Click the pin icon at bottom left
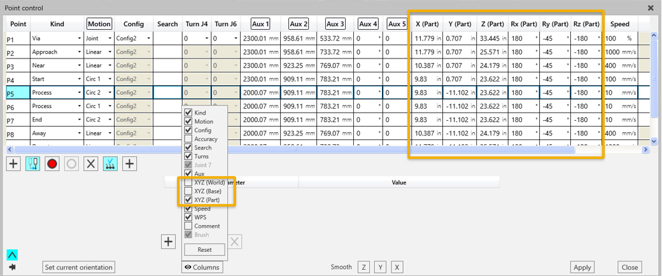Viewport: 662px width, 276px height. coord(12,267)
